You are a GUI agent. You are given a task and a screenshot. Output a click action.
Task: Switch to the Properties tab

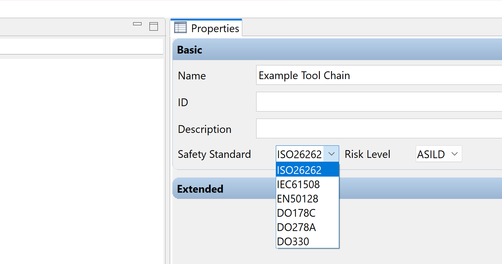(215, 29)
